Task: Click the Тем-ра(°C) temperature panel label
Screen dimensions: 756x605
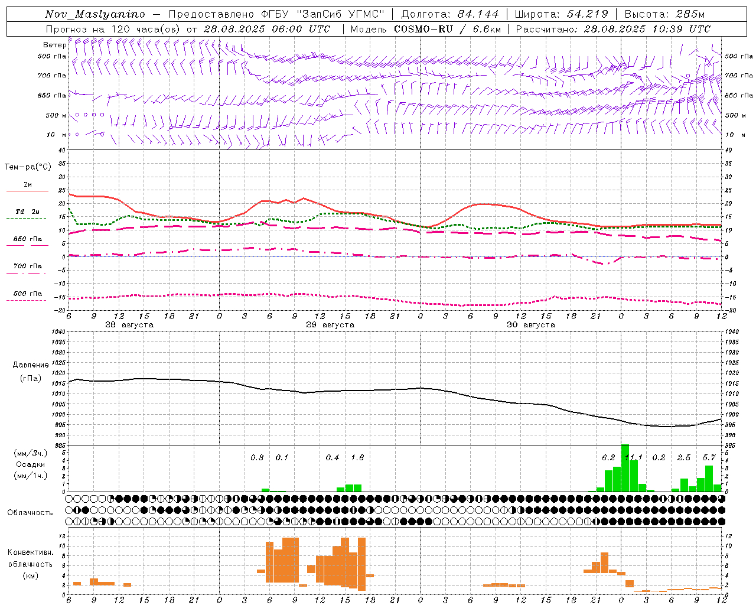Action: tap(28, 167)
